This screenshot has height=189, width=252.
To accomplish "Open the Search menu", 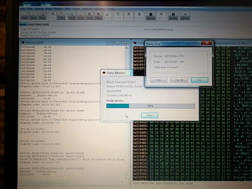I will click(x=39, y=9).
